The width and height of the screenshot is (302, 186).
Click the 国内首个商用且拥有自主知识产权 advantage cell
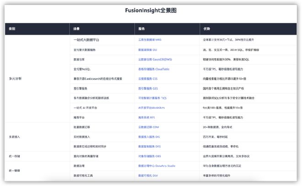tap(223, 89)
